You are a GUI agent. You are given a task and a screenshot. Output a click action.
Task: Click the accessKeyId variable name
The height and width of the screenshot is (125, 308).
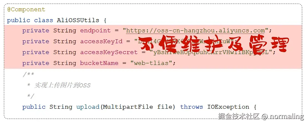(101, 41)
